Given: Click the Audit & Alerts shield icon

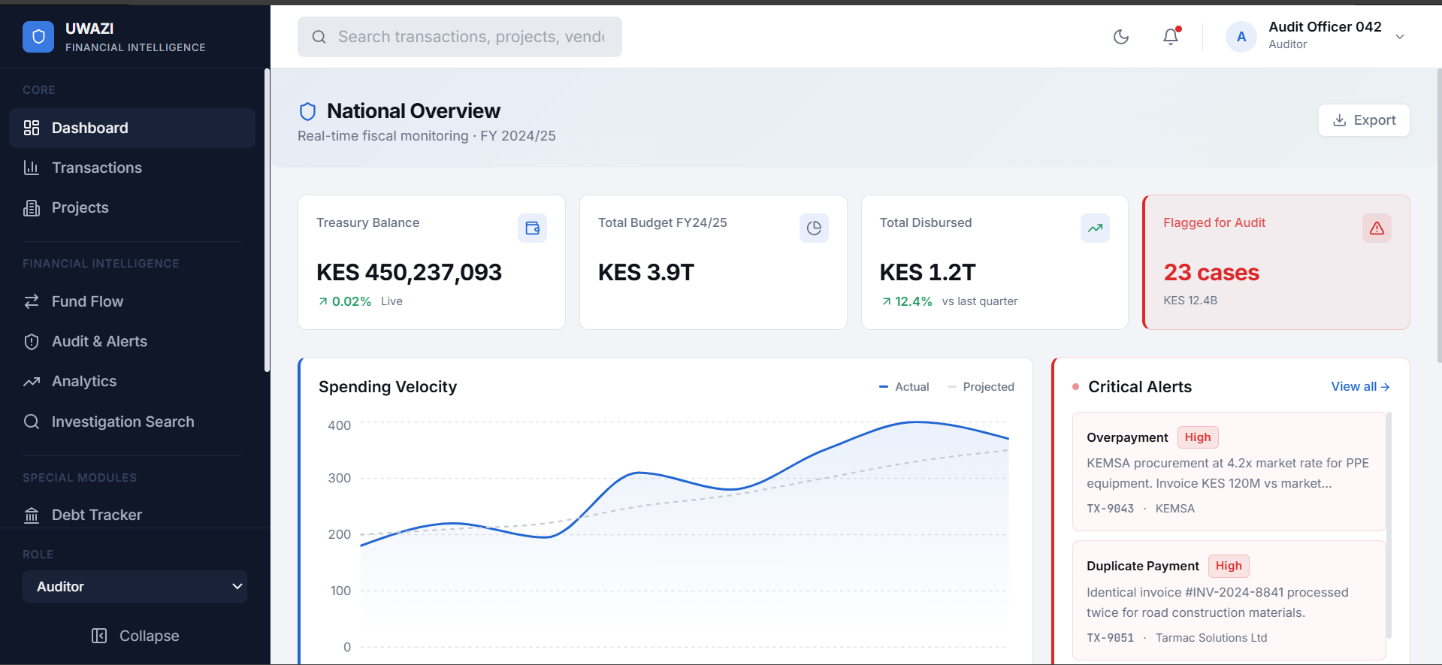Looking at the screenshot, I should 32,342.
